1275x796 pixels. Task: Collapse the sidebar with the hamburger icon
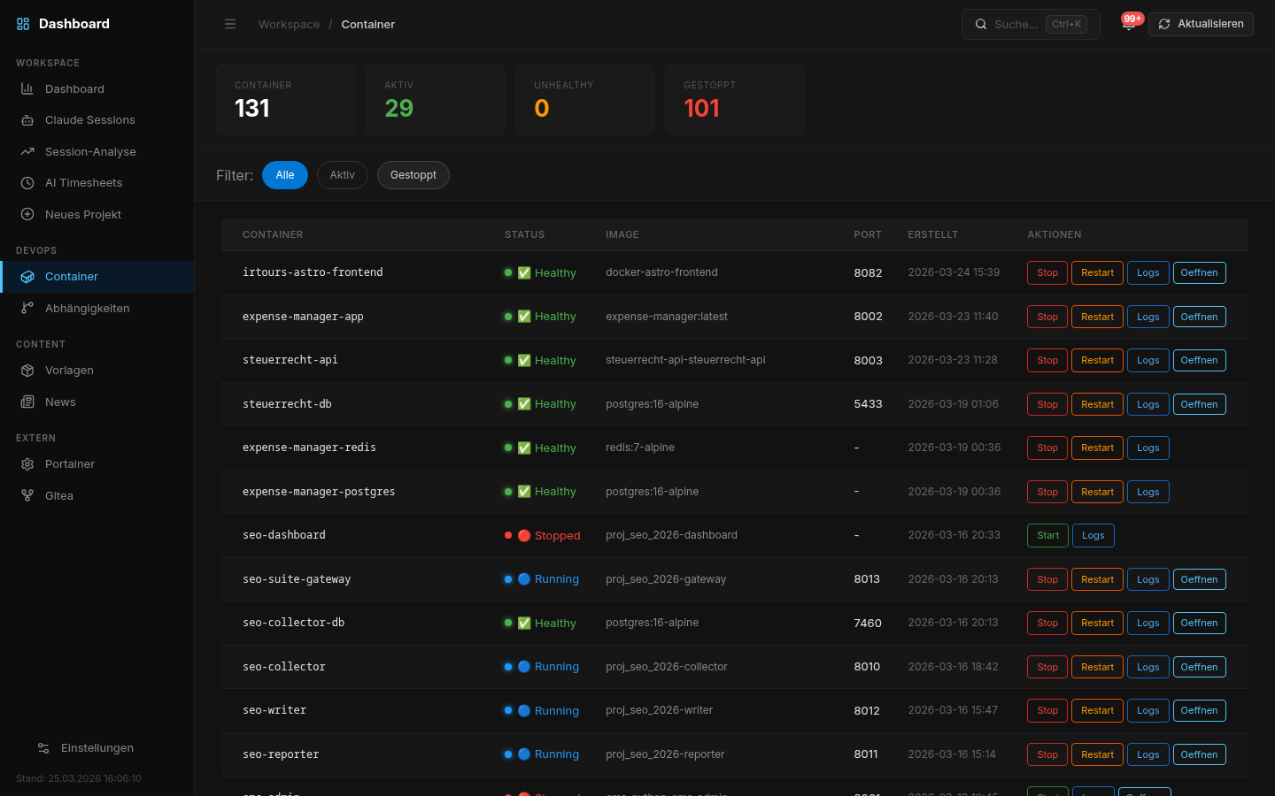point(230,24)
